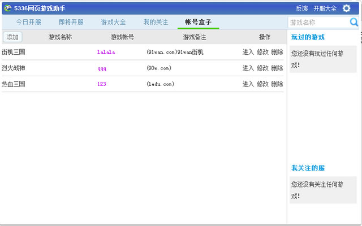Image resolution: width=362 pixels, height=226 pixels.
Task: Open the 即将开服 tab
Action: (x=71, y=22)
